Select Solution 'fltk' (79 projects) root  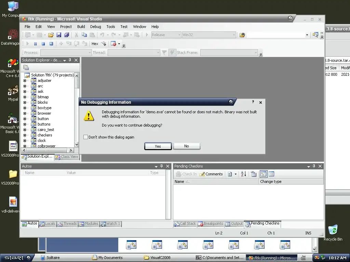tap(52, 75)
